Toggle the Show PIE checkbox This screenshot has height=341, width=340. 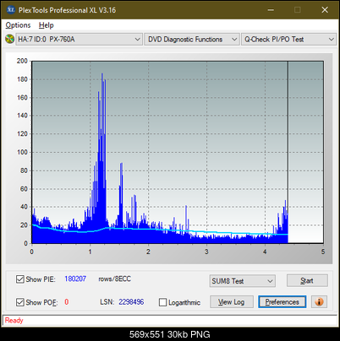[x=20, y=279]
